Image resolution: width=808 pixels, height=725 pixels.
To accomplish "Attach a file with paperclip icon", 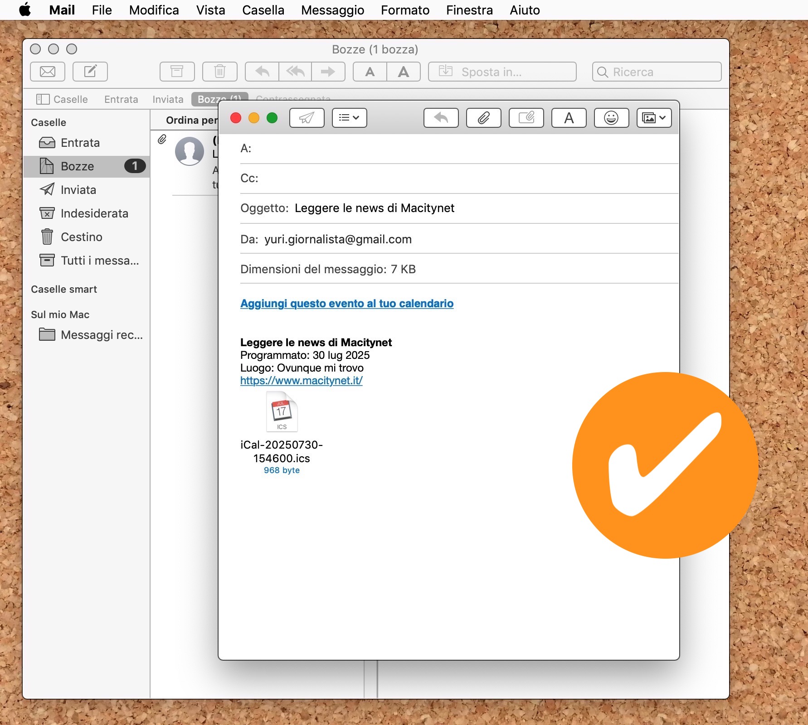I will pos(484,118).
